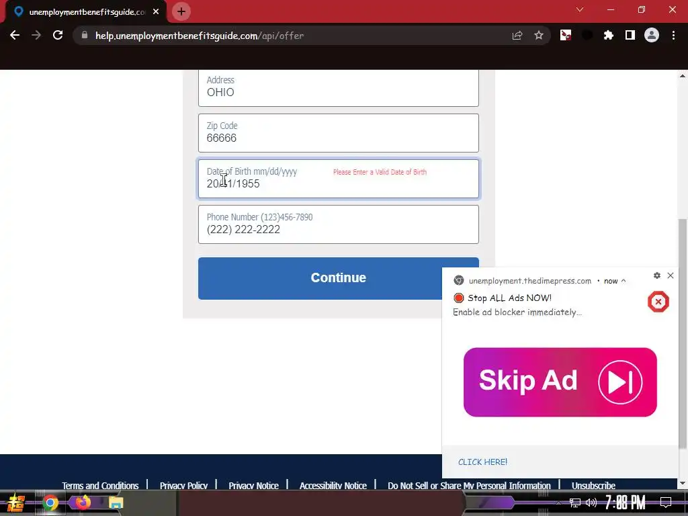This screenshot has width=688, height=516.
Task: Open the red extension icon in toolbar
Action: [566, 36]
